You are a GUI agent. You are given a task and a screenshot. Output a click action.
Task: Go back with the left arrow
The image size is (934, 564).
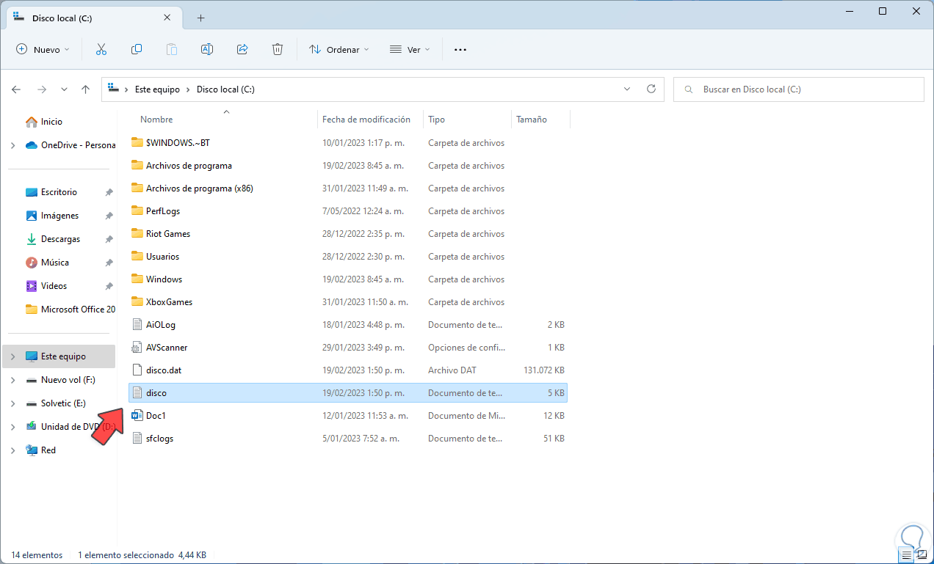click(16, 89)
